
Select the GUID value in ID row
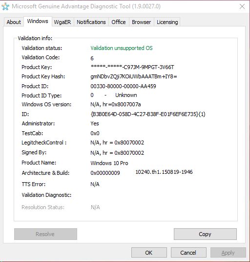(148, 114)
